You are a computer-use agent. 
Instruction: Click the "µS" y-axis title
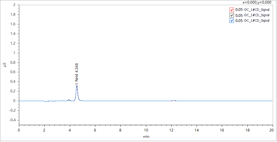tap(5, 65)
